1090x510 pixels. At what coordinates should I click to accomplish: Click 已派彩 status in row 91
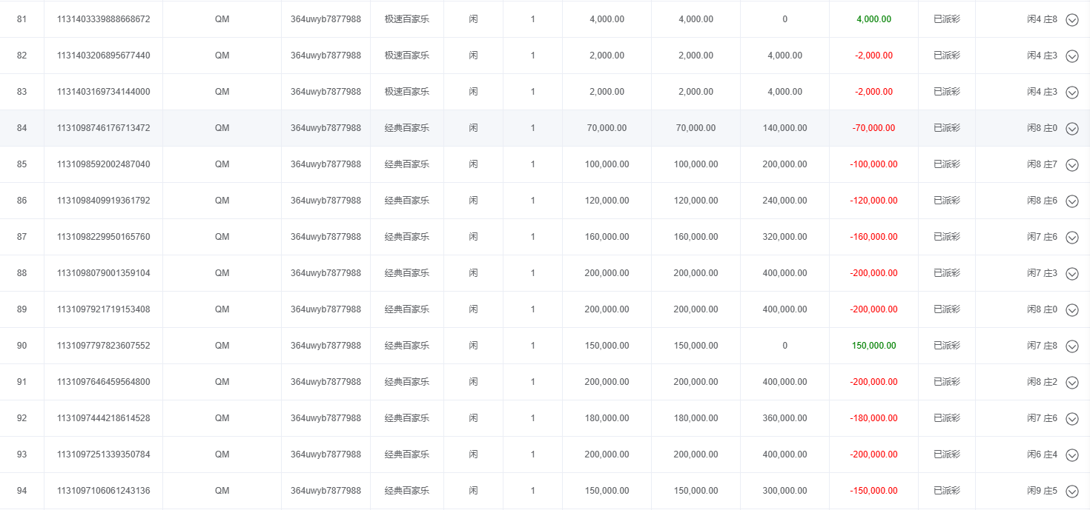tap(946, 382)
